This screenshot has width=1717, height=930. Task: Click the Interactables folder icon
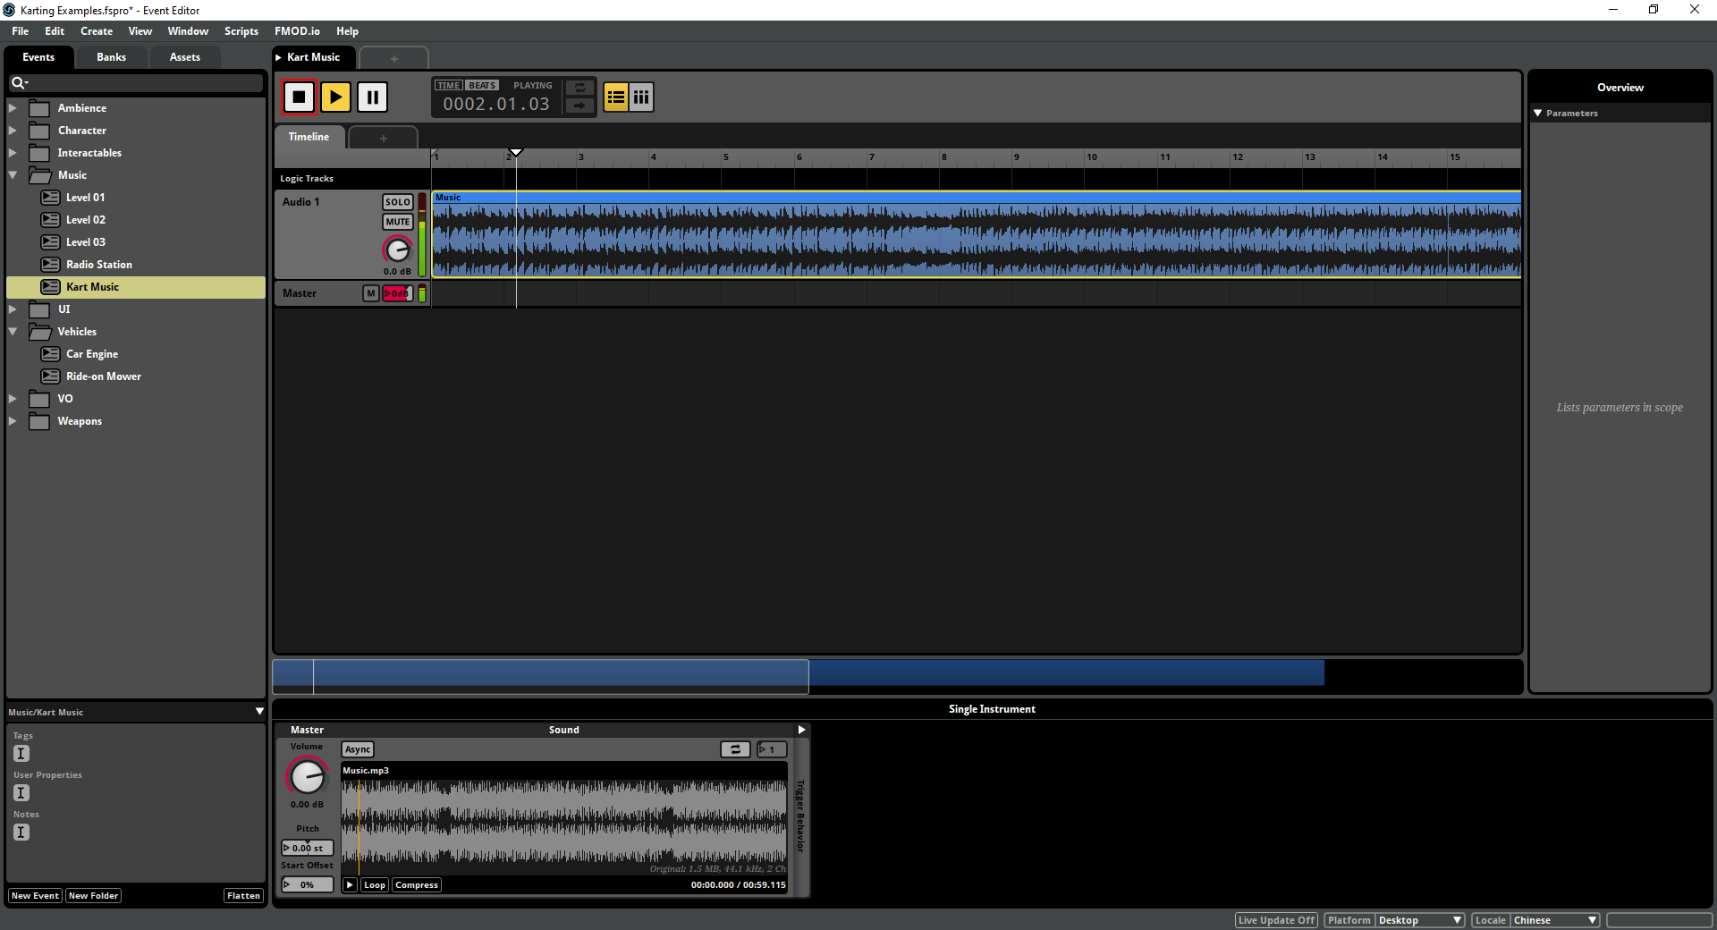point(39,153)
